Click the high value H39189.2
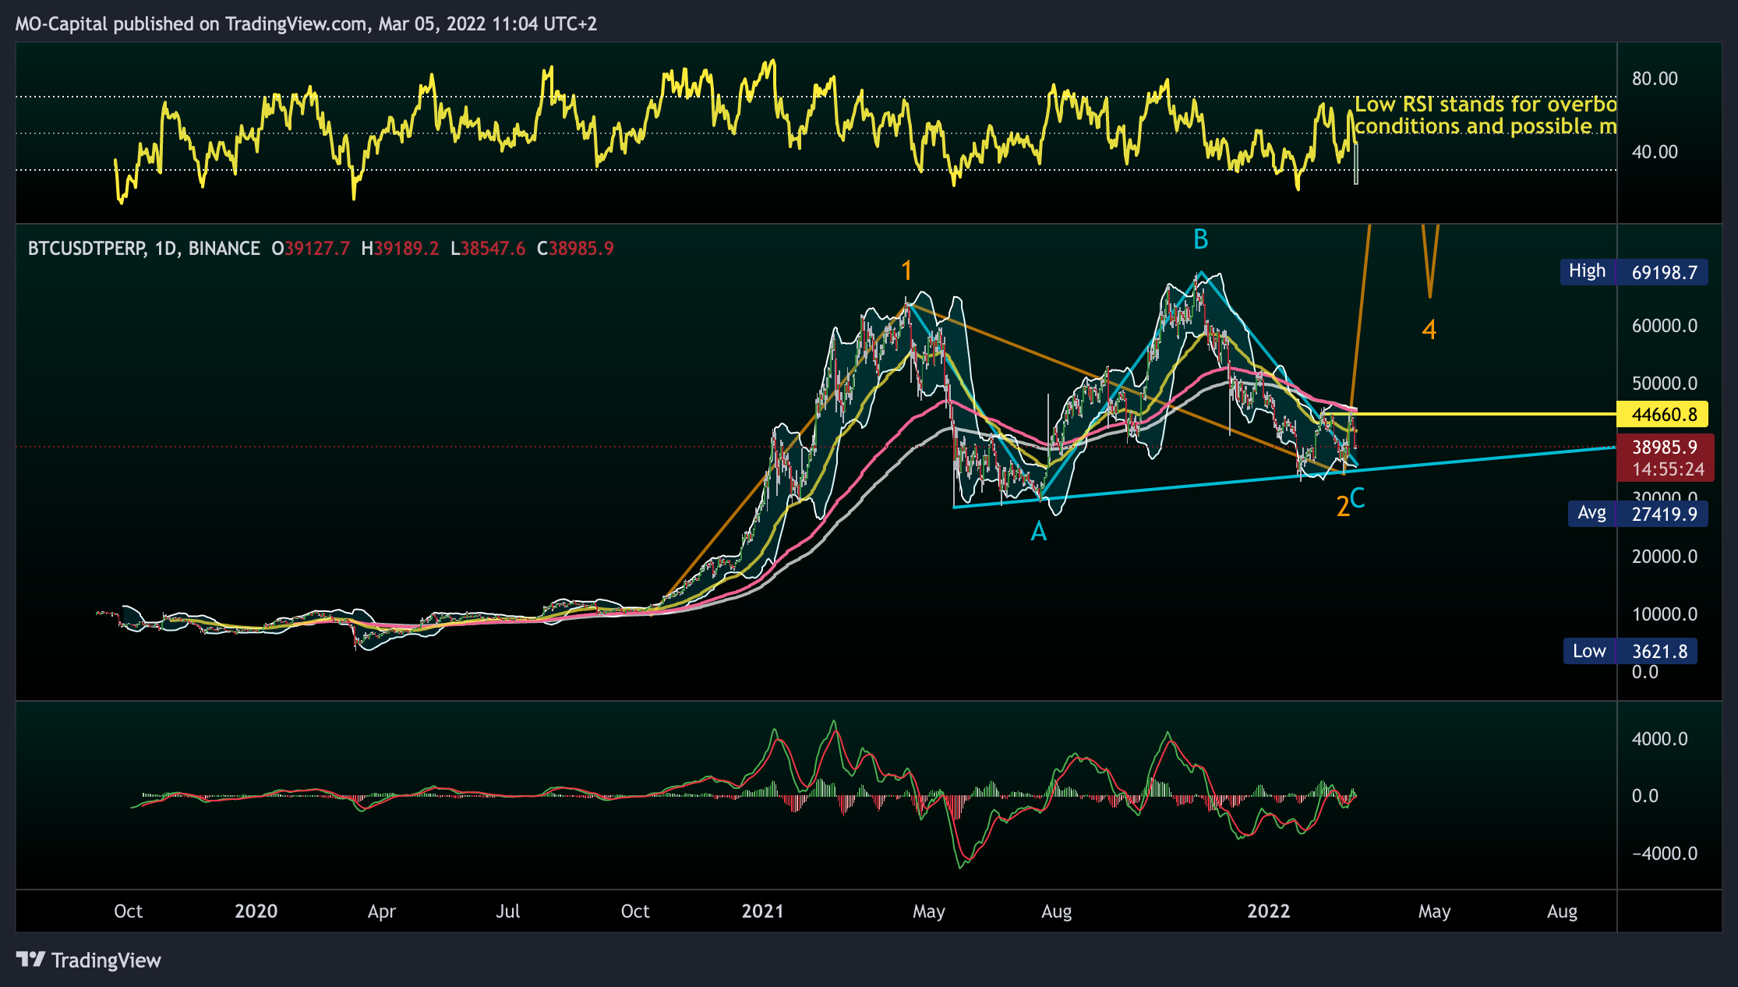Image resolution: width=1738 pixels, height=987 pixels. [400, 249]
